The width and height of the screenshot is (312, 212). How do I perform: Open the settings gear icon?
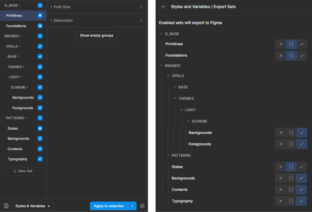pos(142,206)
